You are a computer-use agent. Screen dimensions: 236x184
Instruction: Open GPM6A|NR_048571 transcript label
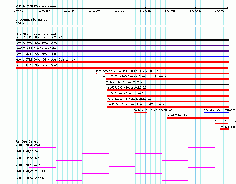[28, 158]
